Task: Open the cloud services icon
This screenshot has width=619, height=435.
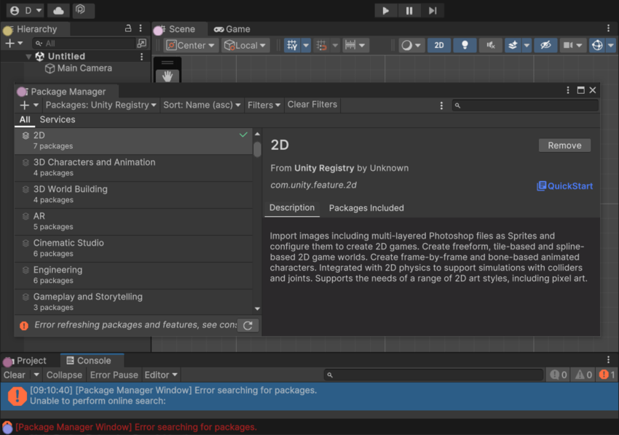Action: click(x=58, y=11)
